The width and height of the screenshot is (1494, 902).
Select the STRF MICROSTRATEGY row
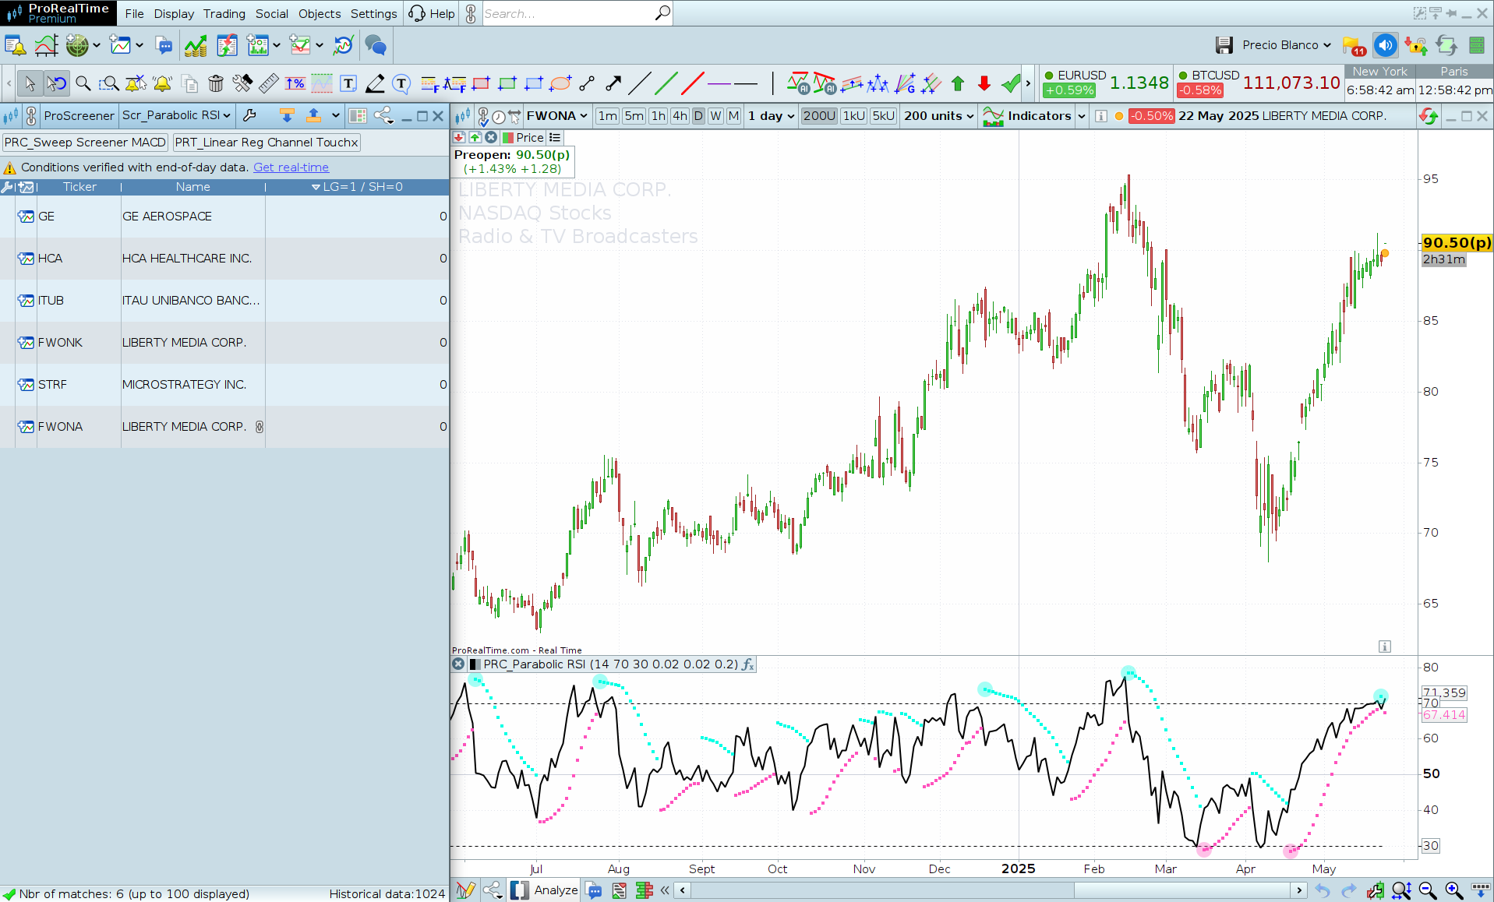coord(224,385)
